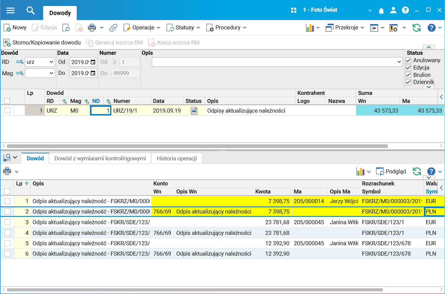The image size is (445, 294).
Task: Open Dowód z wymiarami kontrolingowymi tab
Action: point(100,158)
